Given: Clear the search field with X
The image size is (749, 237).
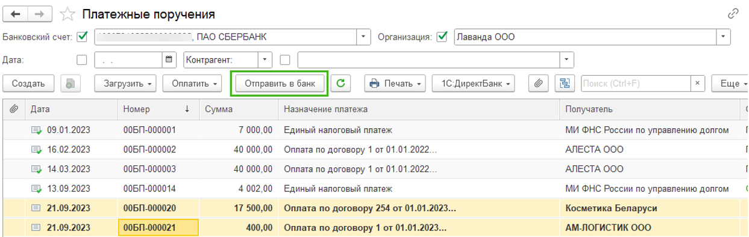Looking at the screenshot, I should pos(697,84).
